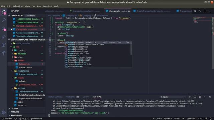Open the View menu

tap(27, 6)
